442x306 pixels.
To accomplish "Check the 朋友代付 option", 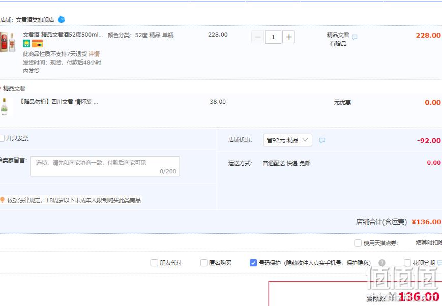I will (154, 263).
